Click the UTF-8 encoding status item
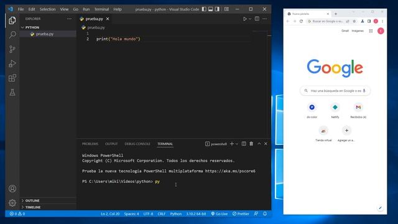 pyautogui.click(x=148, y=214)
